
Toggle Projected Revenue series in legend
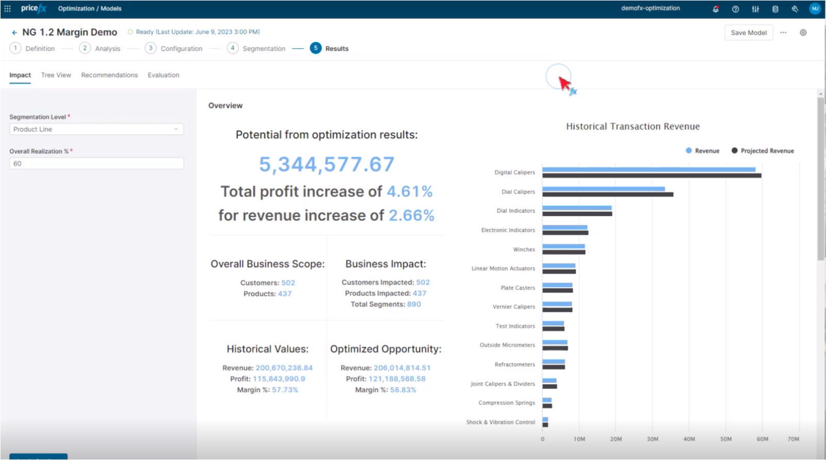[x=762, y=151]
